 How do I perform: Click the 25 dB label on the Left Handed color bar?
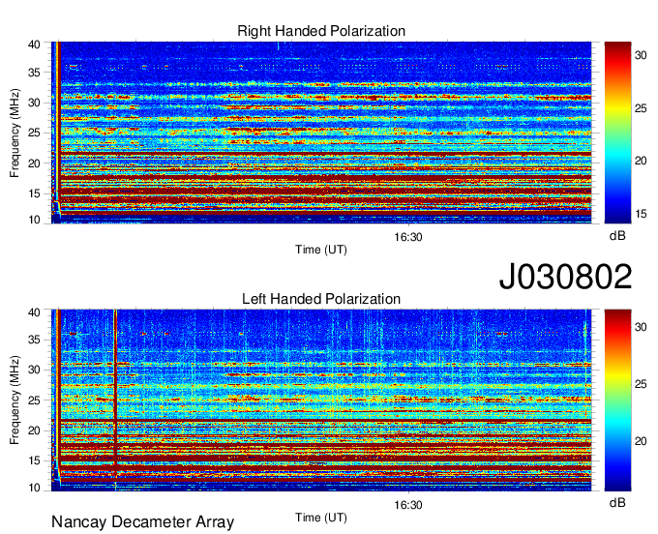[x=641, y=384]
